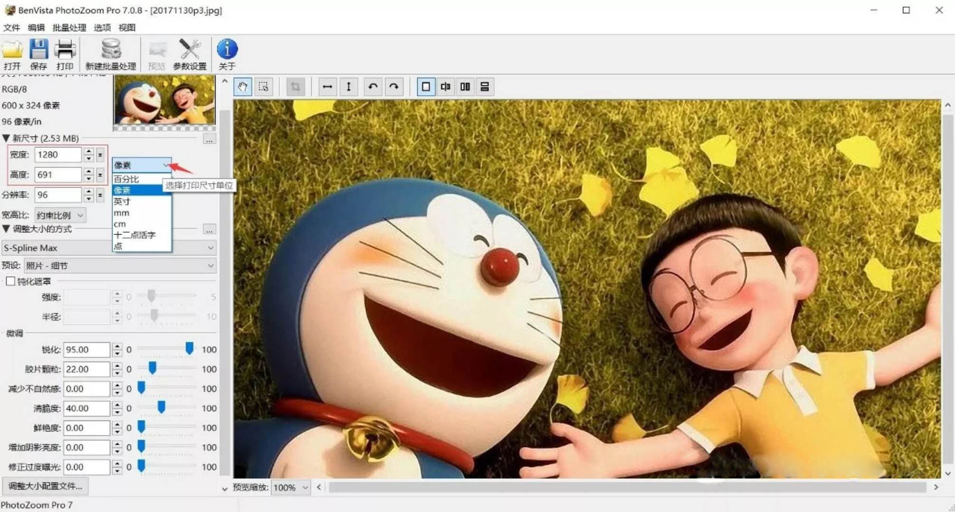This screenshot has width=955, height=512.
Task: Print with the 打印 toolbar icon
Action: pyautogui.click(x=65, y=54)
